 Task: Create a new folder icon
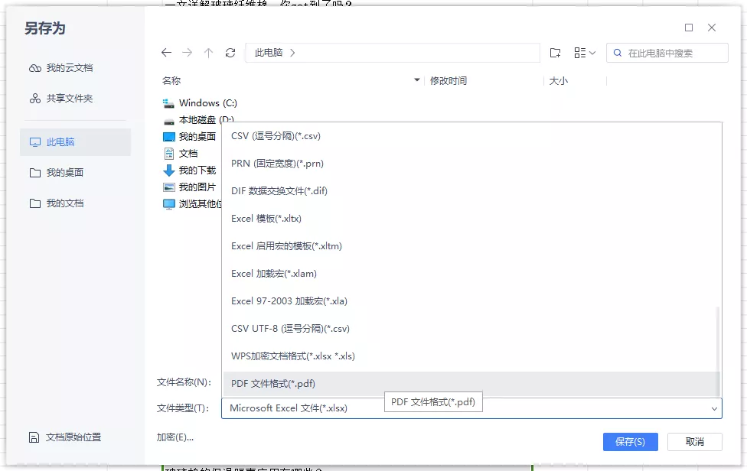555,53
